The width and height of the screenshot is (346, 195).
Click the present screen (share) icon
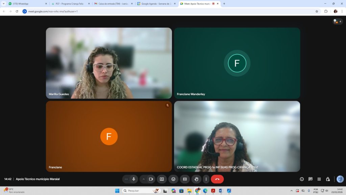click(162, 179)
